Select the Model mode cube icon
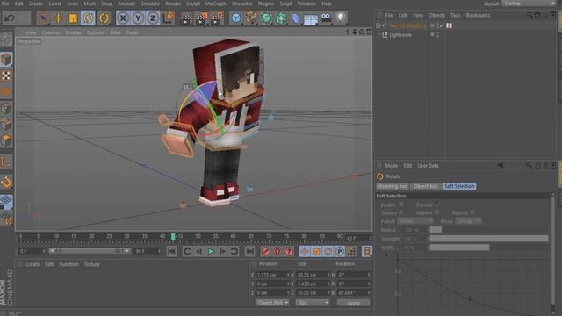Screen dimensions: 562x316 (6, 60)
